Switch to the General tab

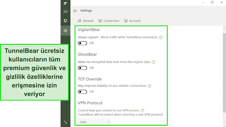tap(86, 21)
